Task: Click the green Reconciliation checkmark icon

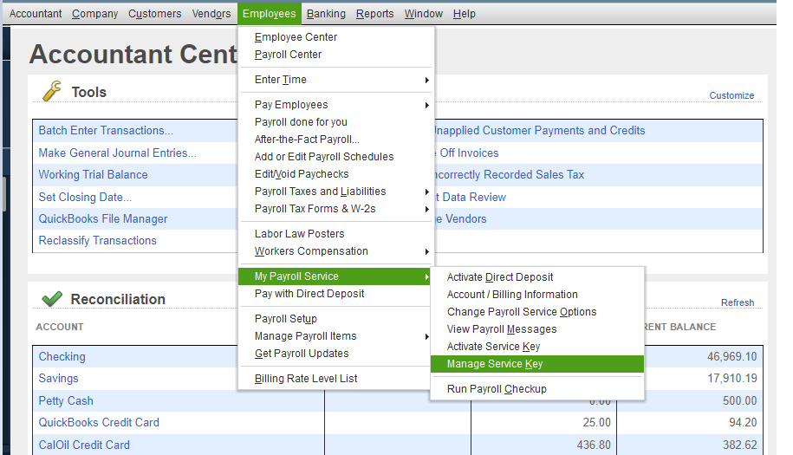Action: (52, 299)
